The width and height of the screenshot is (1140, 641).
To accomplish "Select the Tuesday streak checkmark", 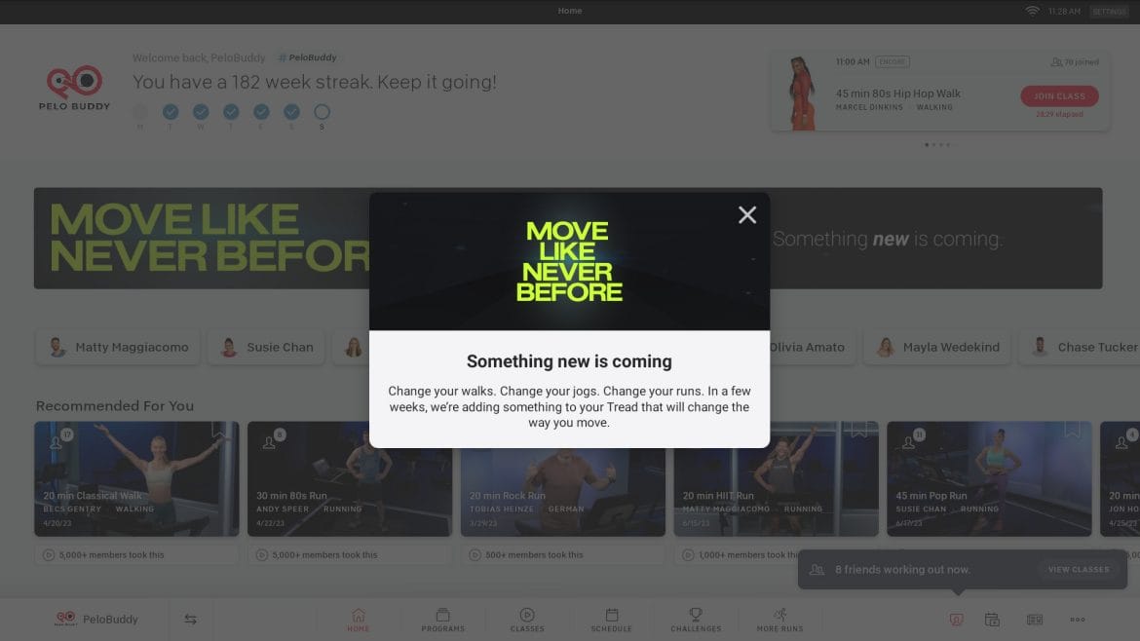I will (171, 111).
